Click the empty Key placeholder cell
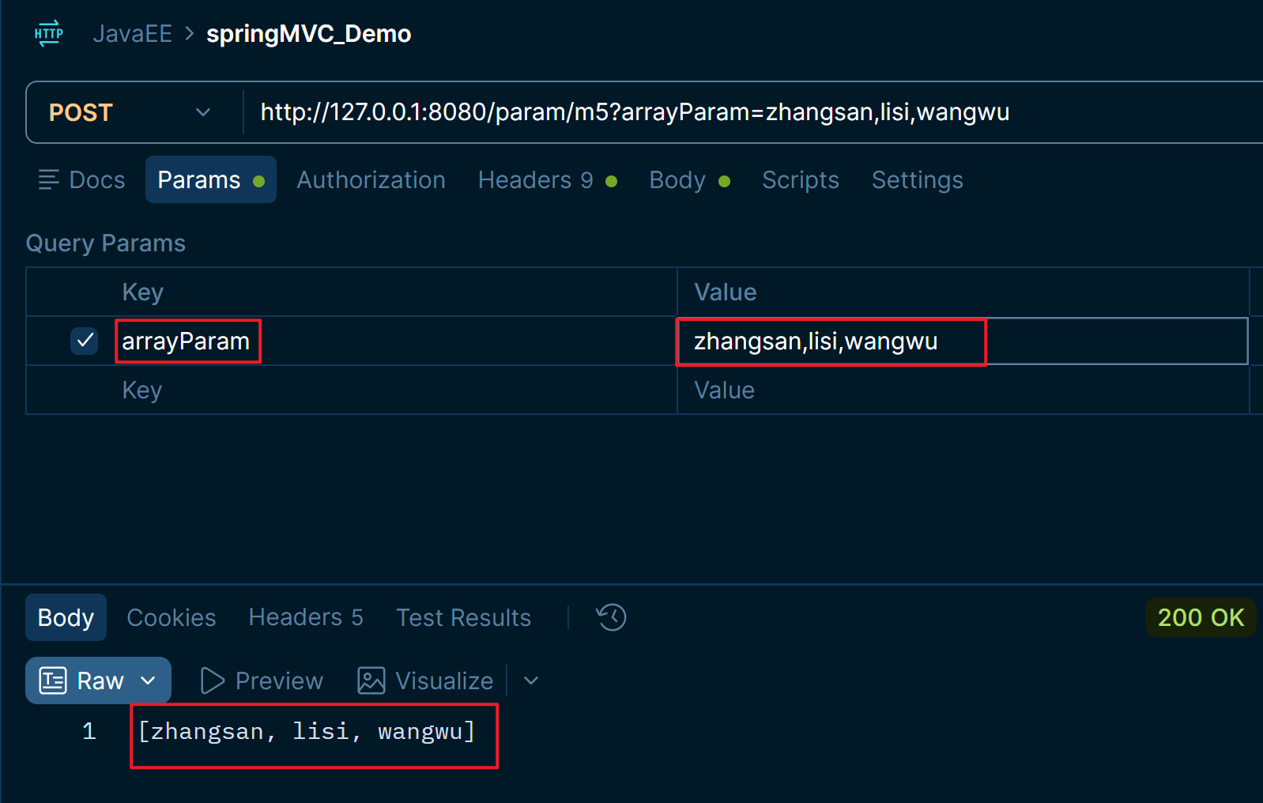 point(395,390)
